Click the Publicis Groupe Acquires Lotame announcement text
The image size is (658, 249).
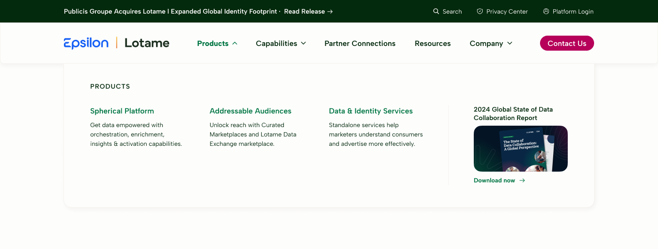tap(171, 11)
